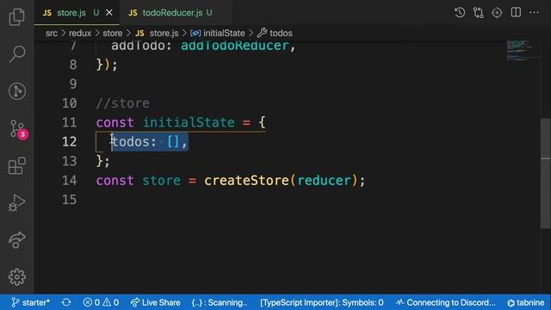Click the vertical editor scrollbar thumb
The width and height of the screenshot is (551, 310).
545,174
